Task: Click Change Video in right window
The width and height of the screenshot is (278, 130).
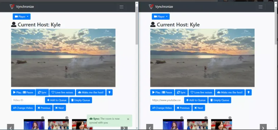Action: [x=162, y=108]
